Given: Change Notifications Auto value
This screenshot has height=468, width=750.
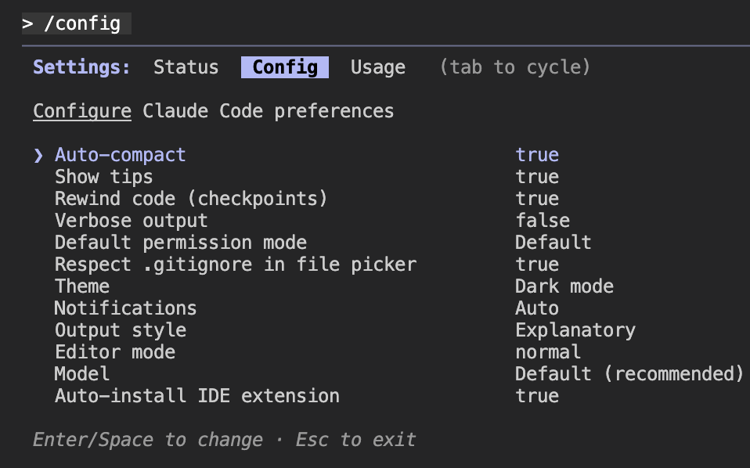Looking at the screenshot, I should point(537,308).
